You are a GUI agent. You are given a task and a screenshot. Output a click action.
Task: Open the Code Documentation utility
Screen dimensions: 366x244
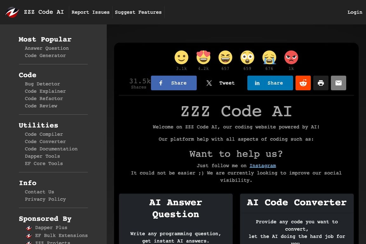coord(51,149)
